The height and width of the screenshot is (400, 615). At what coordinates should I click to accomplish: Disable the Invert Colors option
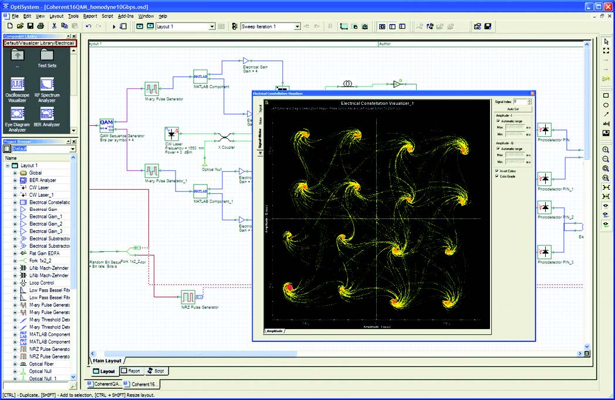pos(497,170)
